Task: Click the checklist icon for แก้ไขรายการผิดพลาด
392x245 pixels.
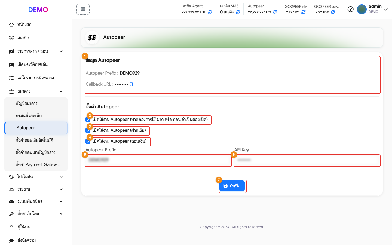Action: 11,78
